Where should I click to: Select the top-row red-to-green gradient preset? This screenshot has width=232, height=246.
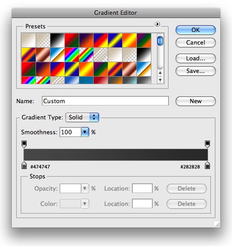click(x=72, y=40)
